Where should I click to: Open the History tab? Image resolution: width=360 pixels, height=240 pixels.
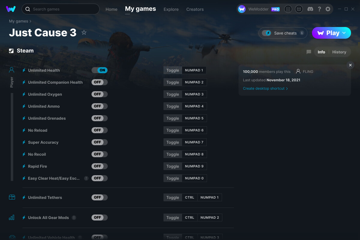coord(339,52)
